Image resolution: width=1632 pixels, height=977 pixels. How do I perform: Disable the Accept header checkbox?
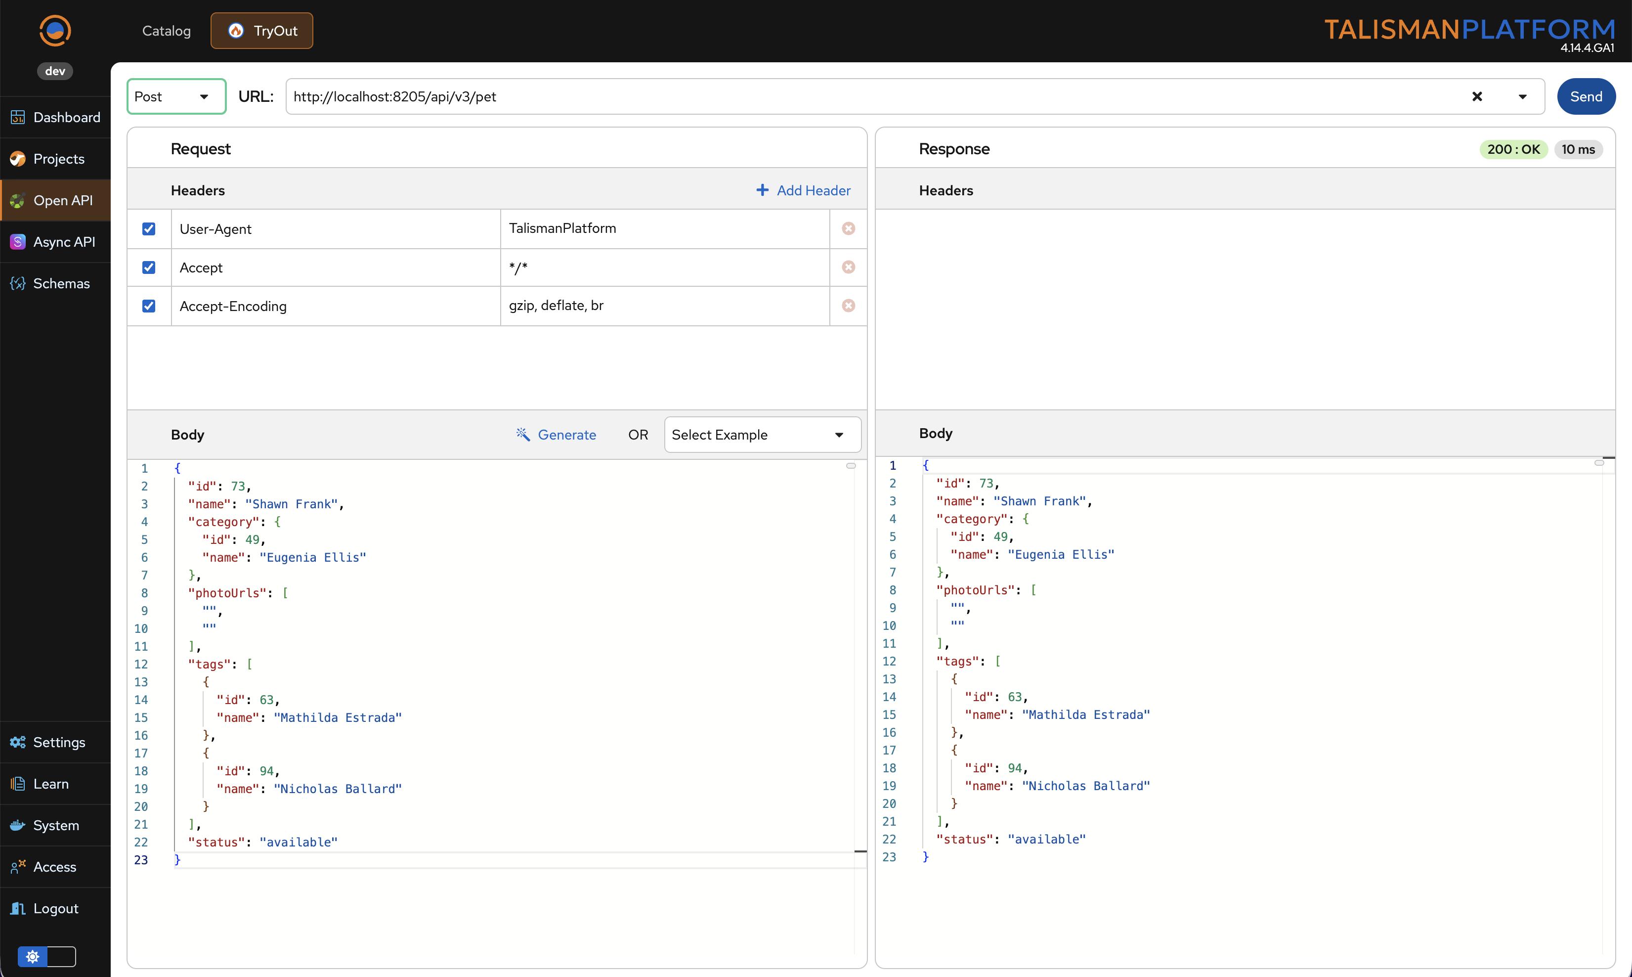click(x=149, y=267)
